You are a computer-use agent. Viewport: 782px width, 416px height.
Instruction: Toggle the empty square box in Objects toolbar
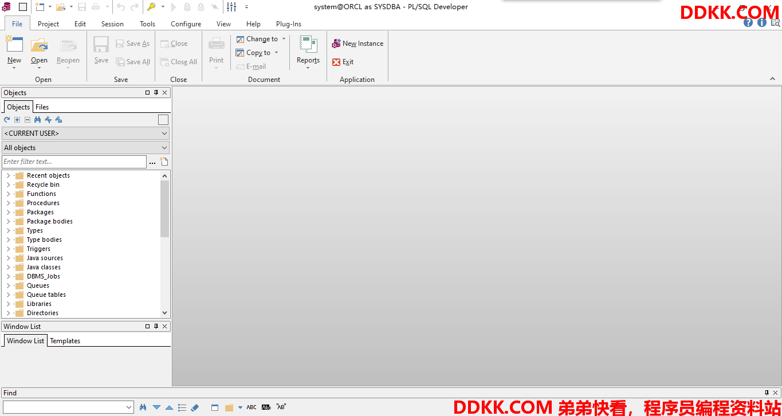(163, 120)
